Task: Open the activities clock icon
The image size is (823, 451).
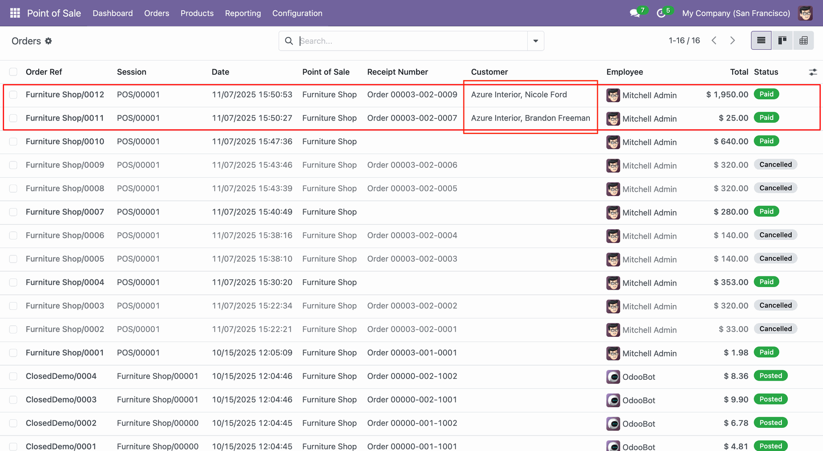Action: [661, 13]
